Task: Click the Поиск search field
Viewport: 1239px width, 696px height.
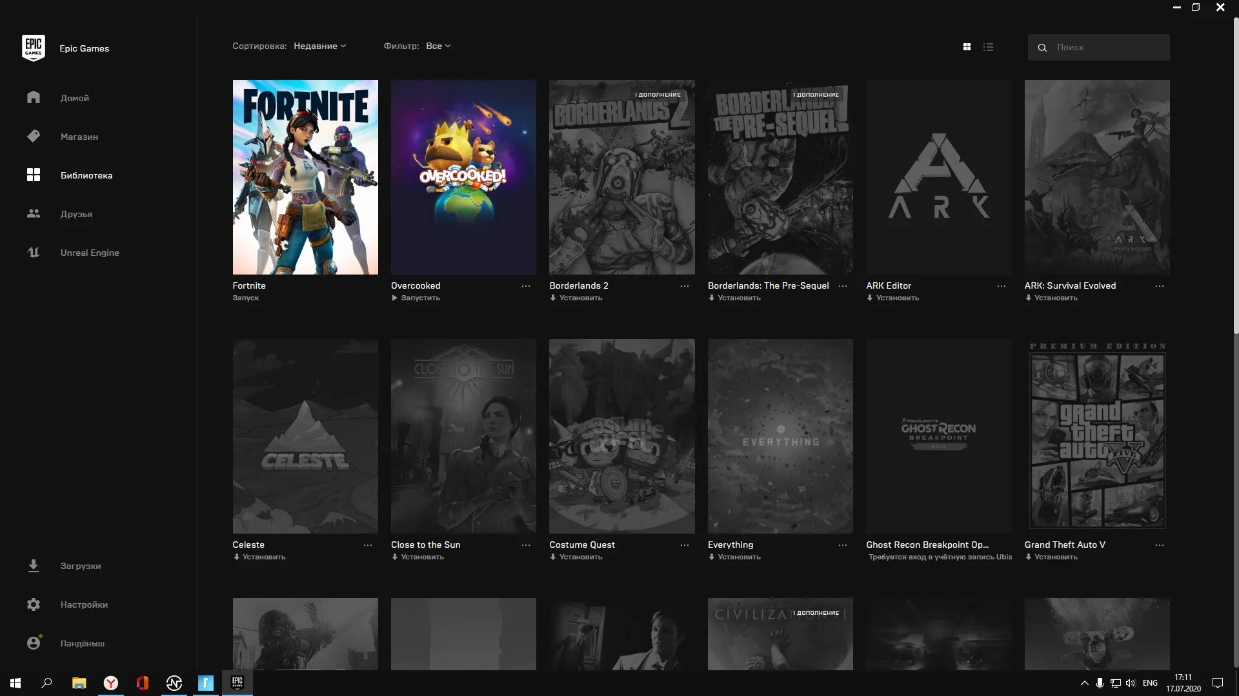Action: point(1098,47)
